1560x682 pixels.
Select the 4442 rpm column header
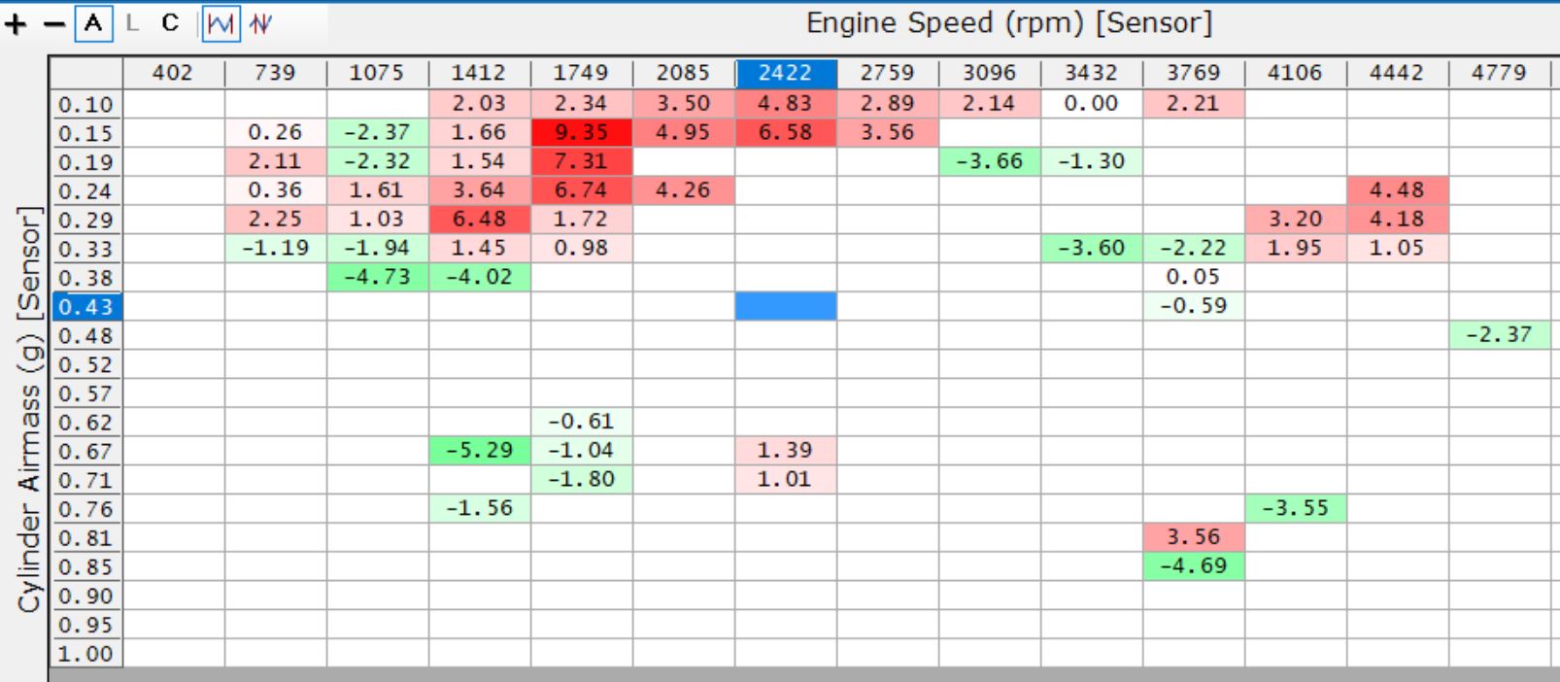(x=1398, y=74)
